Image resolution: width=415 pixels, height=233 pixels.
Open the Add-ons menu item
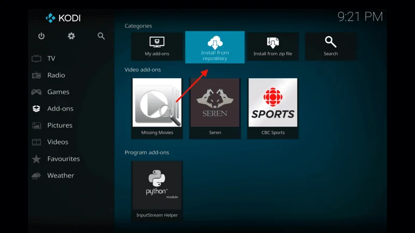[x=60, y=109]
